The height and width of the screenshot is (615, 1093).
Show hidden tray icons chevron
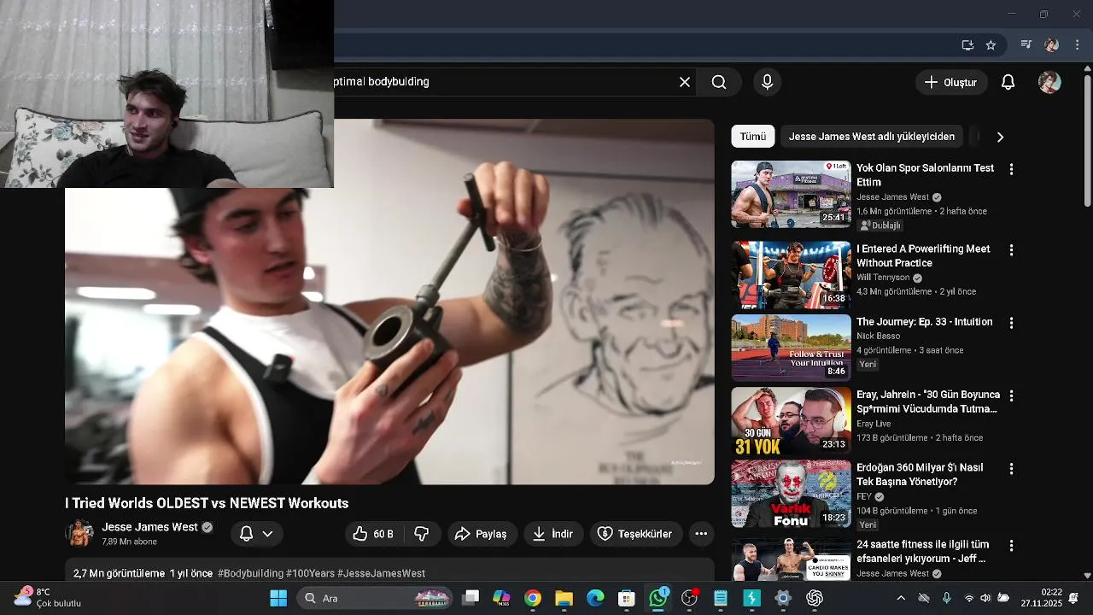(900, 598)
